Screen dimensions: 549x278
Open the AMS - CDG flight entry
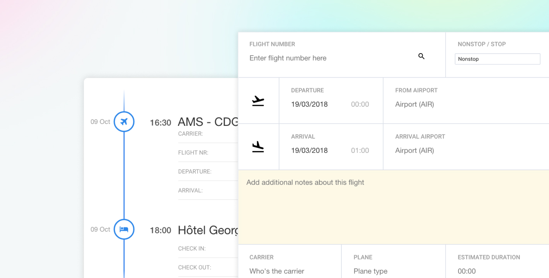pyautogui.click(x=208, y=122)
